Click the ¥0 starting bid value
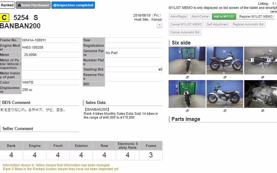The width and height of the screenshot is (277, 173). click(x=160, y=69)
